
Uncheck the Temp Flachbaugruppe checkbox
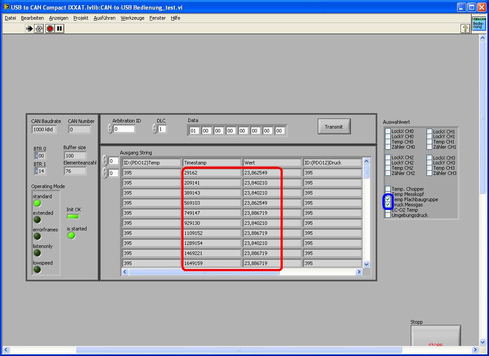coord(388,199)
